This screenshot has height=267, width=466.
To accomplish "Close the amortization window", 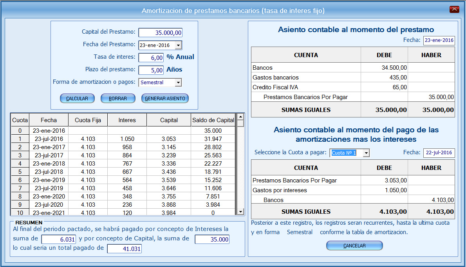I will (453, 9).
